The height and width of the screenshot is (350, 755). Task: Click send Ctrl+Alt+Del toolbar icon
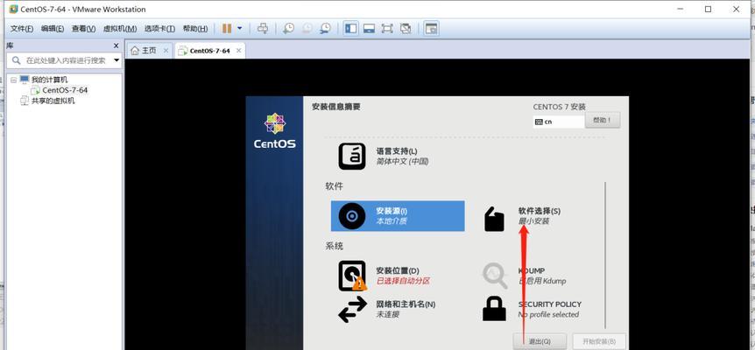point(263,29)
